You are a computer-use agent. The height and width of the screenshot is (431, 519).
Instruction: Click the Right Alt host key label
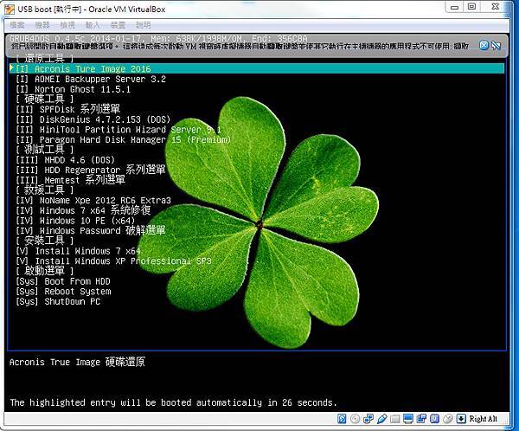click(483, 419)
